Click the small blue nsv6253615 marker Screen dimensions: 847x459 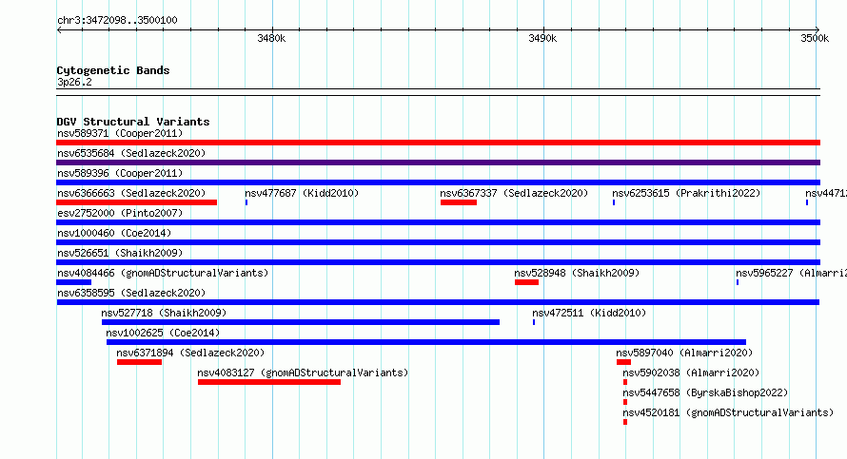pos(614,202)
